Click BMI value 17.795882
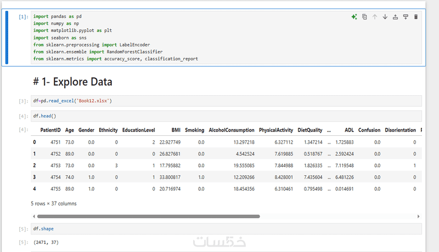The height and width of the screenshot is (252, 439). [x=170, y=165]
